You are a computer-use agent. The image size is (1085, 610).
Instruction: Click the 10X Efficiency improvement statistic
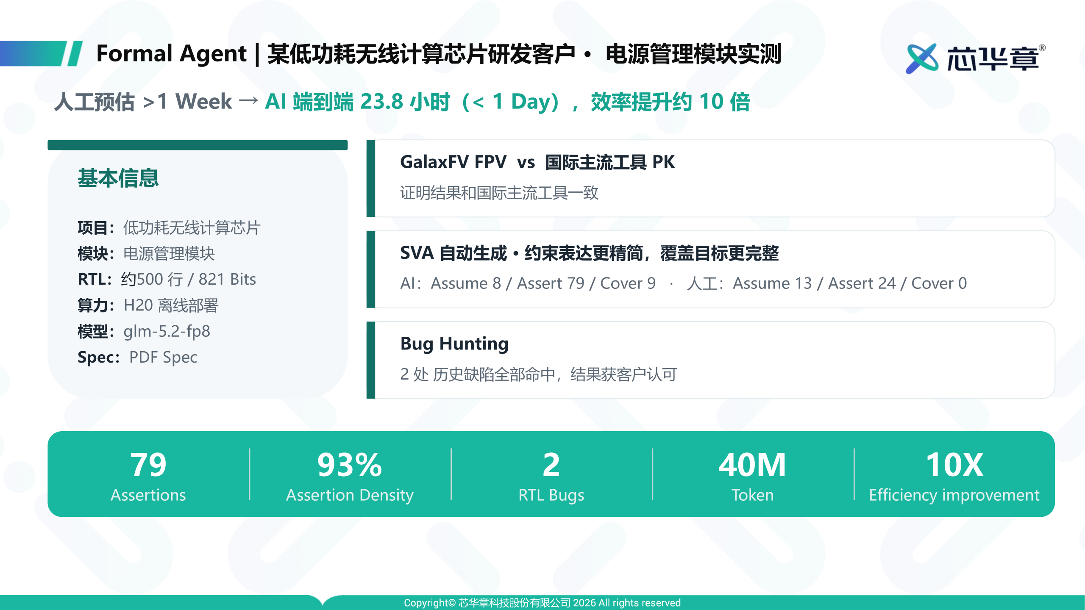pos(954,475)
